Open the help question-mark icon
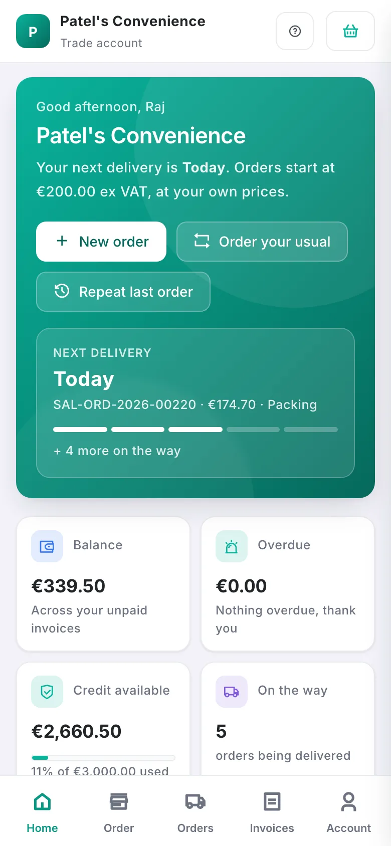 [x=295, y=31]
